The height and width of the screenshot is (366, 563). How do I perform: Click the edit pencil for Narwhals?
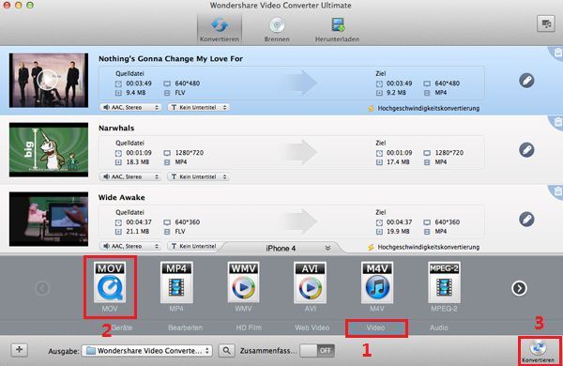click(x=526, y=150)
